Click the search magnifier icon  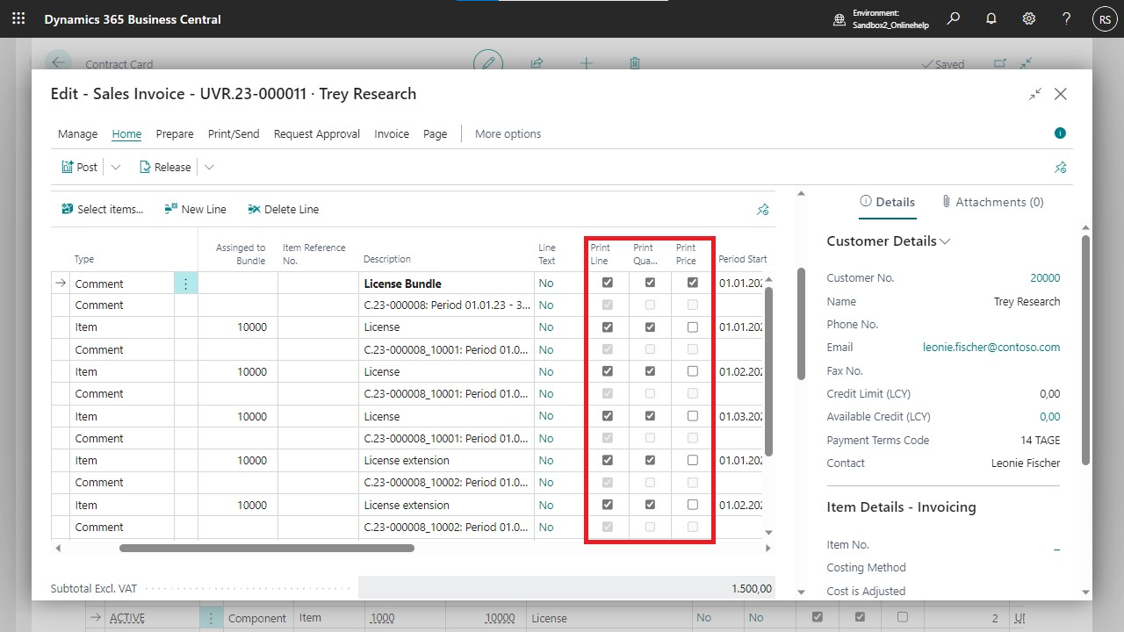click(x=953, y=18)
